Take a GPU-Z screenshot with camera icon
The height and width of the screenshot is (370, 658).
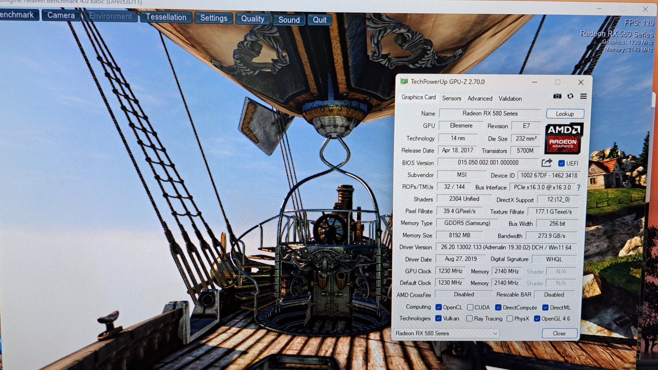coord(558,96)
